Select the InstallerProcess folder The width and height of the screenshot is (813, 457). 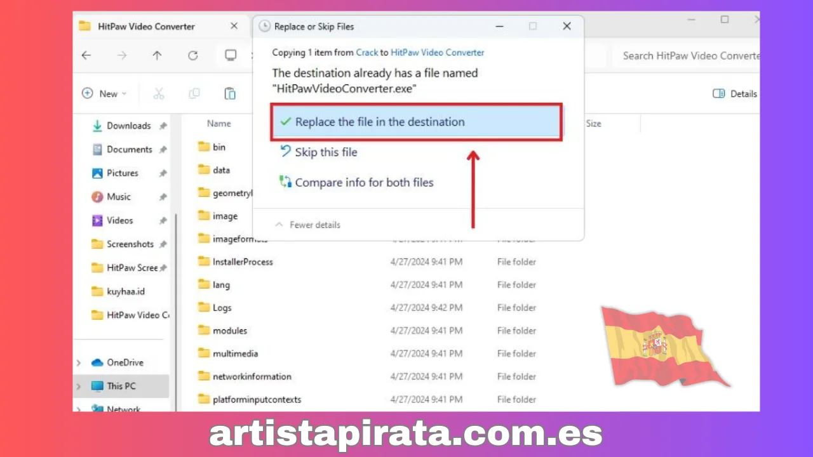pyautogui.click(x=243, y=262)
